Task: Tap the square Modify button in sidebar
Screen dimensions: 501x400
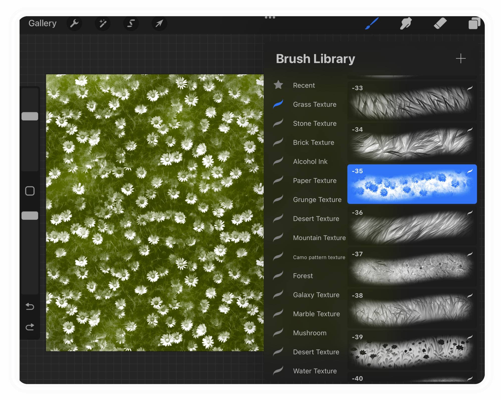Action: pos(30,191)
